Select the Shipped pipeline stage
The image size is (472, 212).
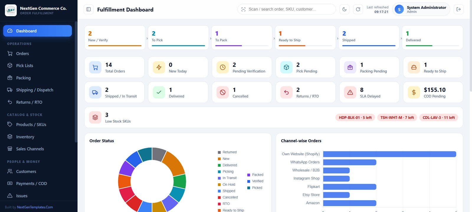point(369,37)
